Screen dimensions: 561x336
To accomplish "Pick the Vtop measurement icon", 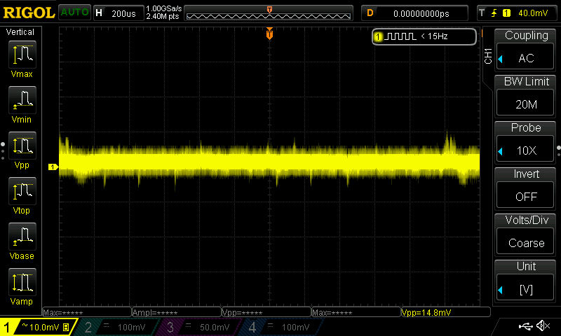I will click(23, 192).
